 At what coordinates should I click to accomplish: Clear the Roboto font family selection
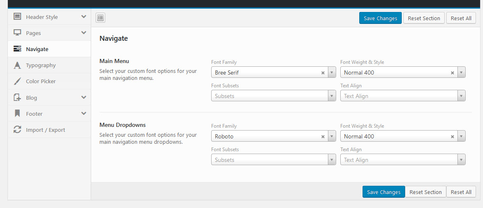click(x=323, y=137)
